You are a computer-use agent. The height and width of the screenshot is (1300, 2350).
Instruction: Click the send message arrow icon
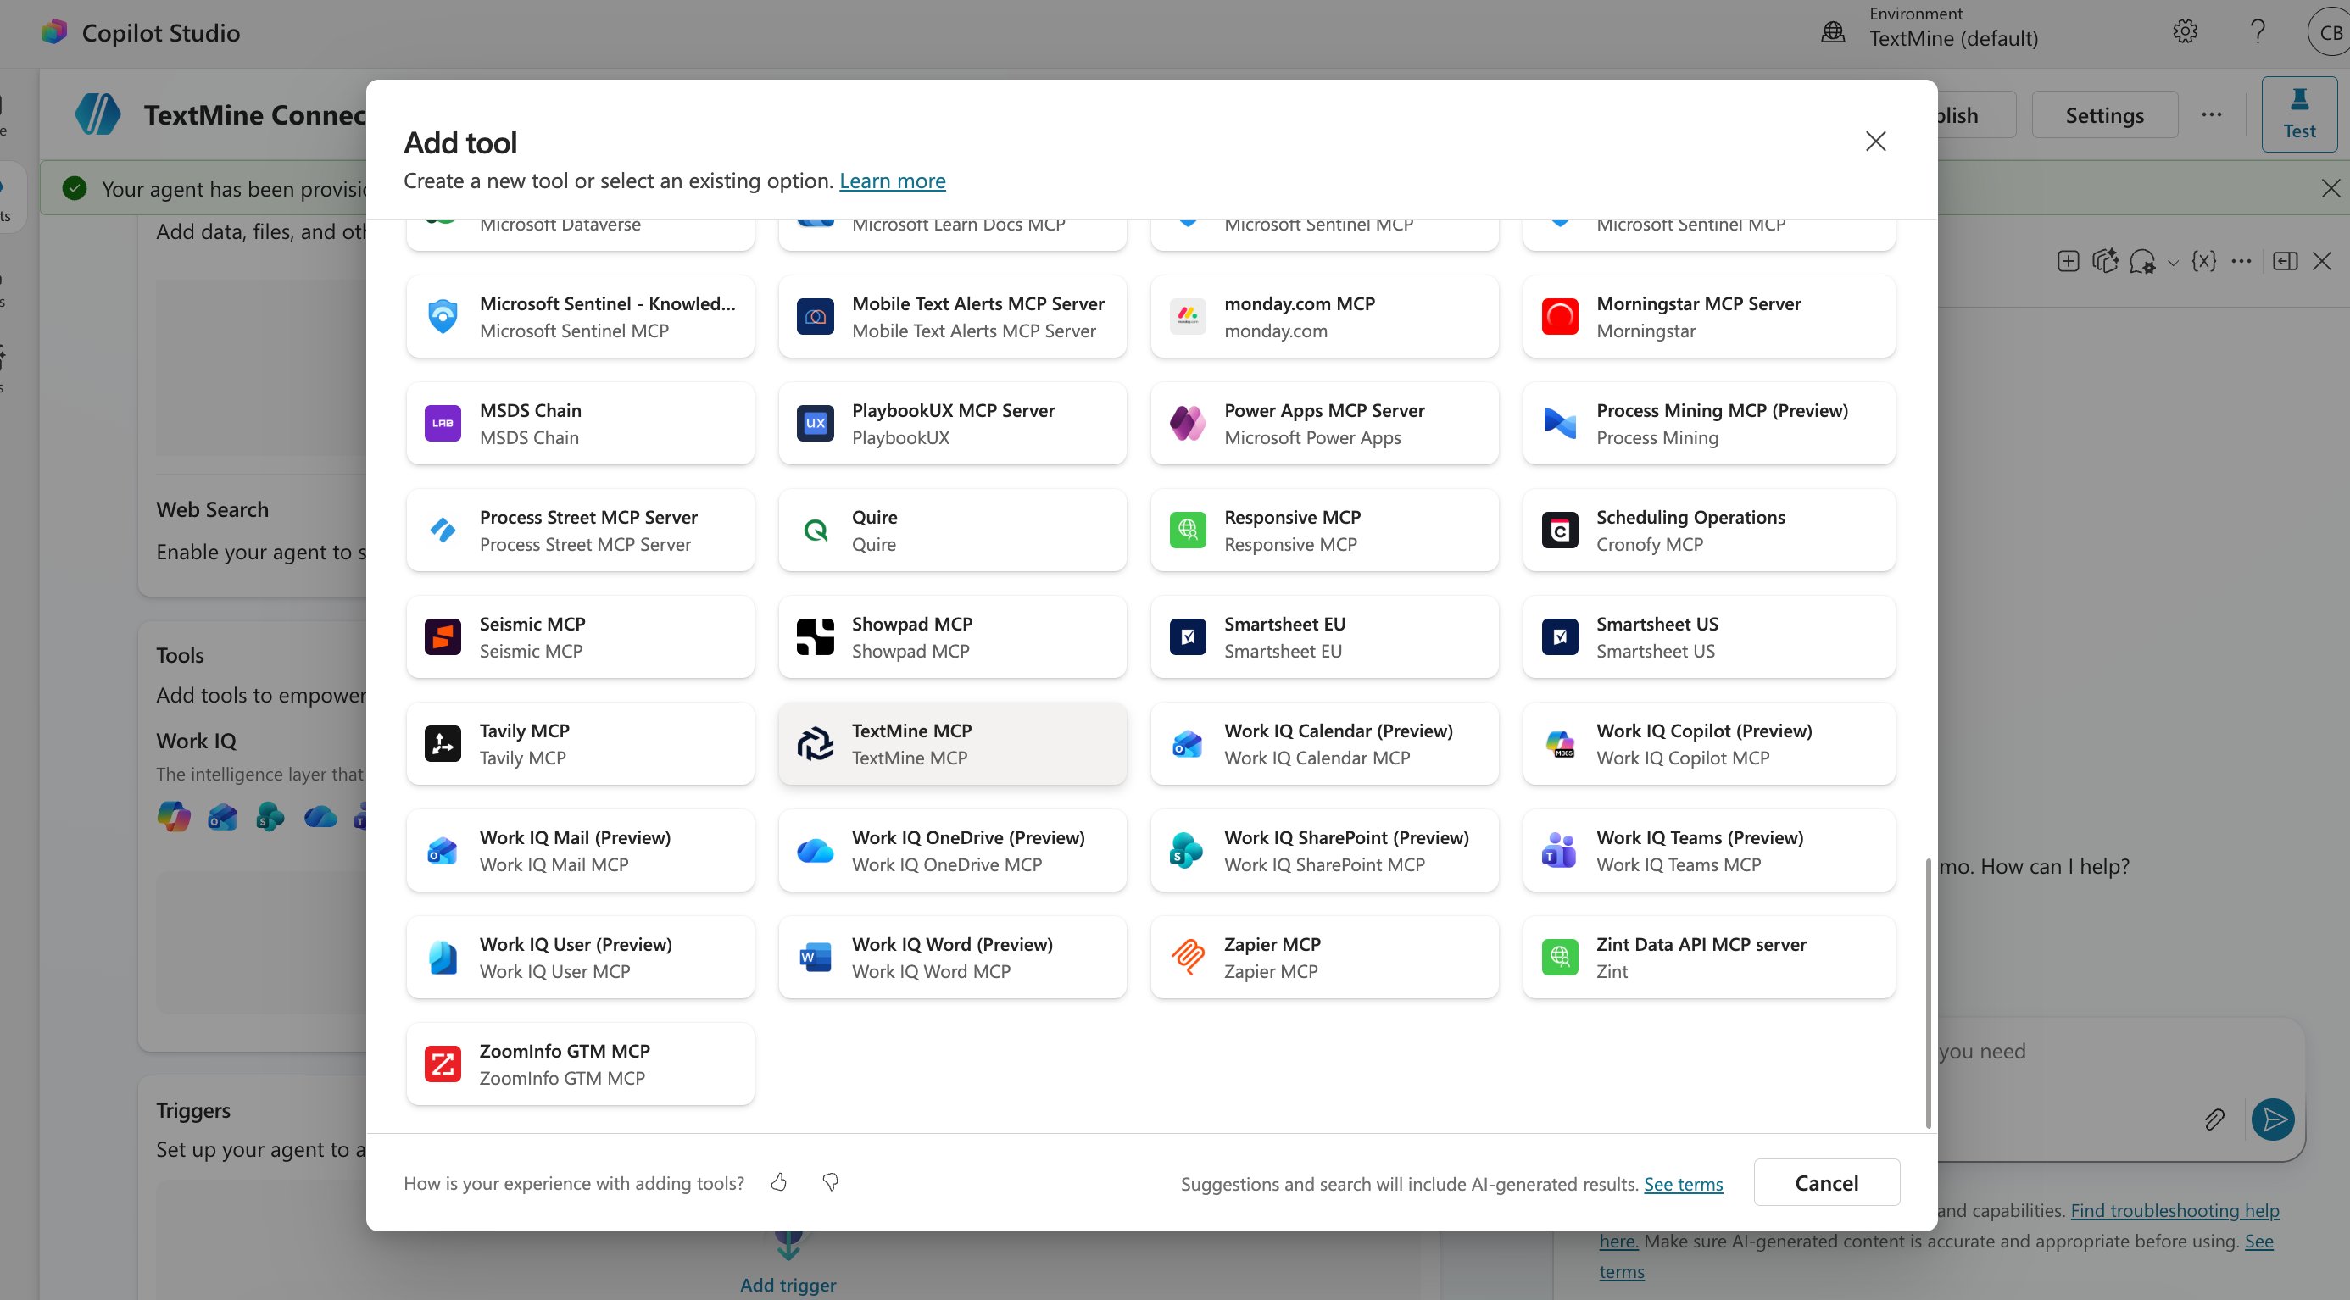pyautogui.click(x=2273, y=1119)
